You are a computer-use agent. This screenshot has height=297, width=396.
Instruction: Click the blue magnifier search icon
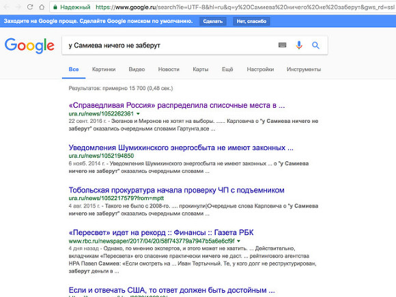[x=315, y=46]
